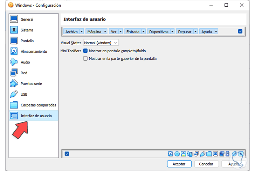Toggle the Máquina menu item

[x=94, y=31]
